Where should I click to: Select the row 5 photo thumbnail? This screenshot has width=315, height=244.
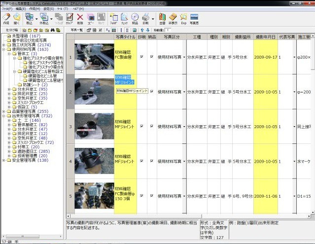pos(94,196)
